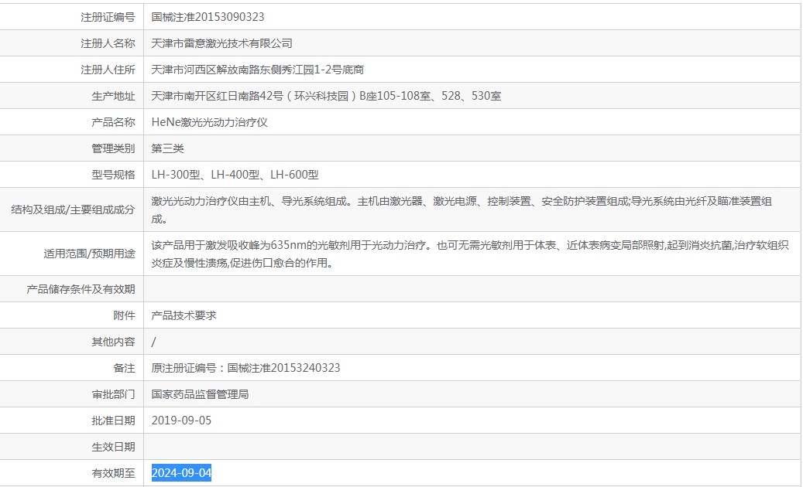Screen dimensions: 803x487
Task: Click the intended use text starting 该产品用于激发吸收峰
Action: coord(469,254)
